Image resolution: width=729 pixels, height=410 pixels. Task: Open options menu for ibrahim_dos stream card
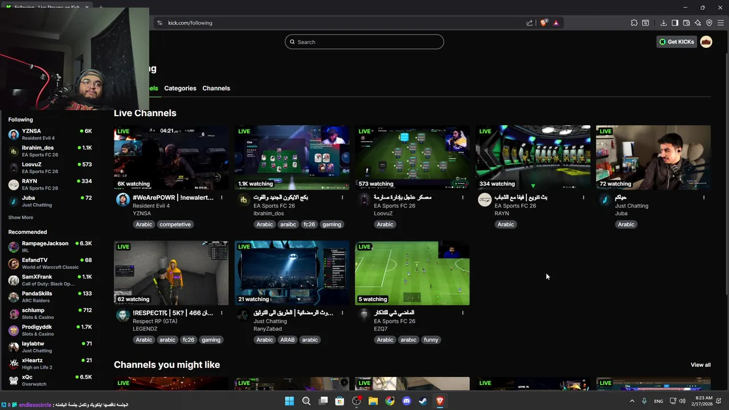click(x=342, y=198)
